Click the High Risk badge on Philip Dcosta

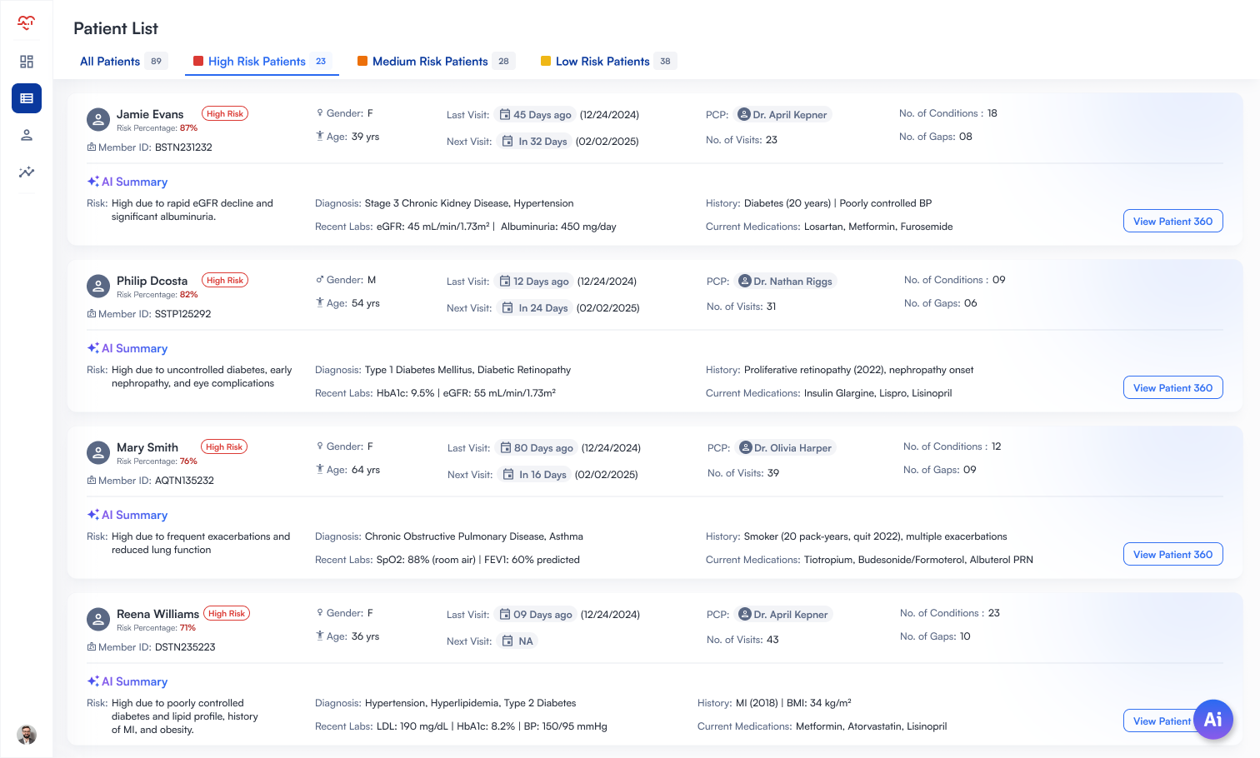tap(224, 280)
